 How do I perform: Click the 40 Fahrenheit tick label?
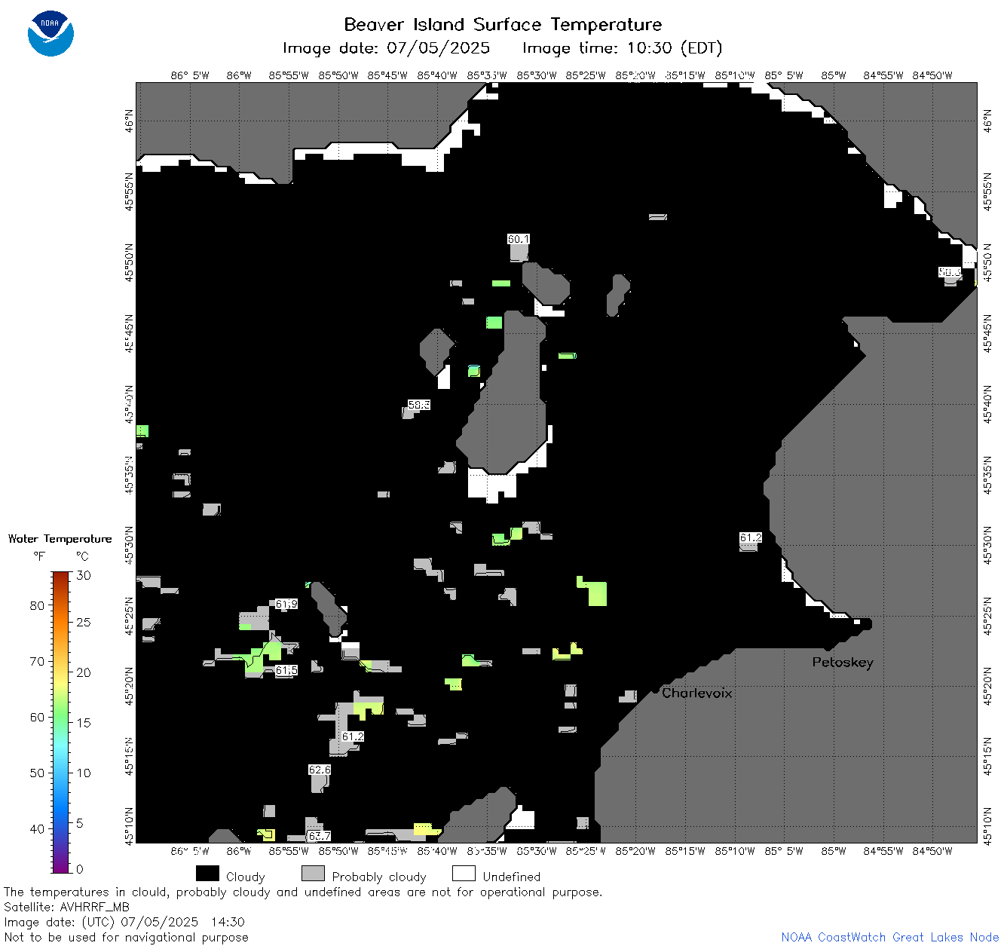(x=37, y=828)
